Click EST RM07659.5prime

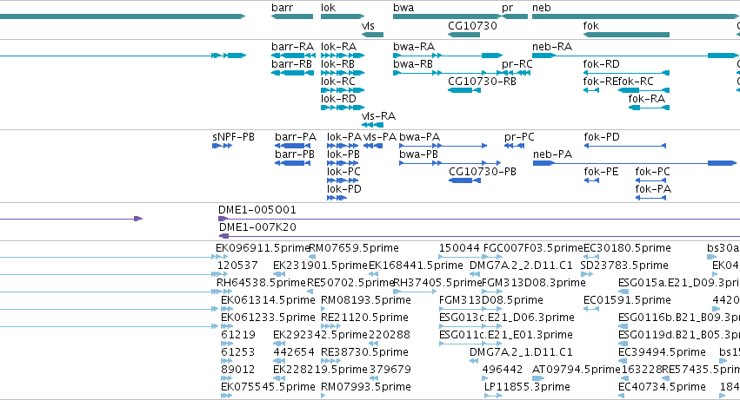[x=354, y=248]
